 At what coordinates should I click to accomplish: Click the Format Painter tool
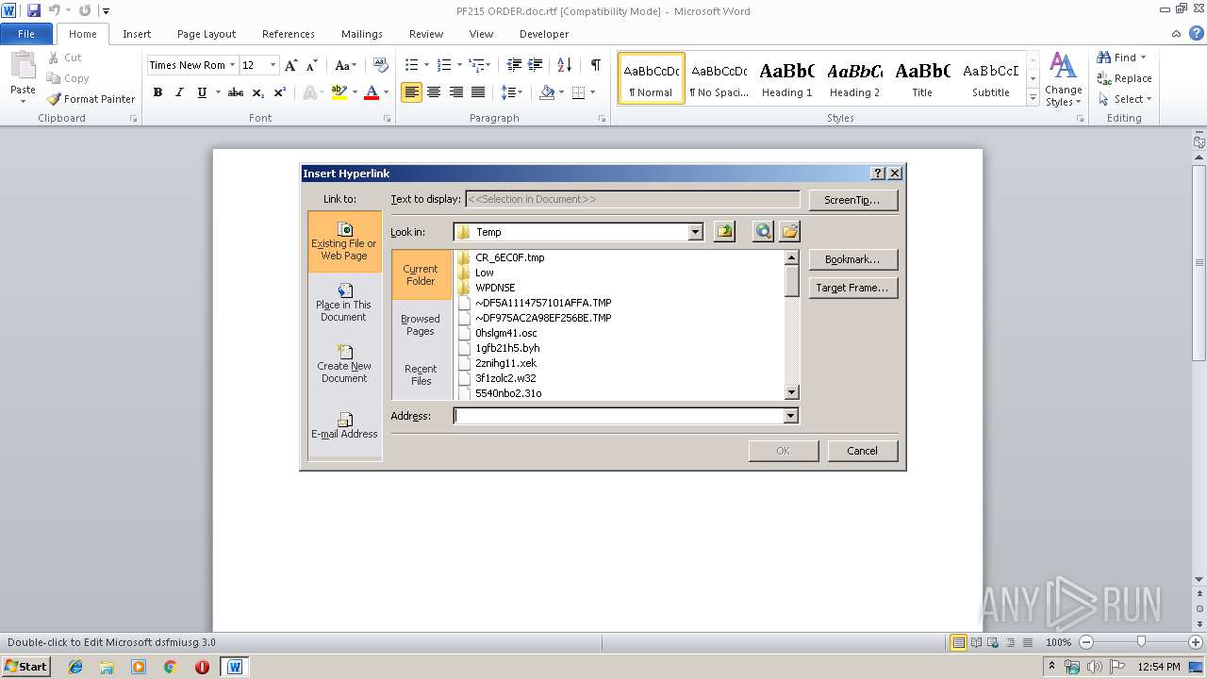(x=91, y=99)
